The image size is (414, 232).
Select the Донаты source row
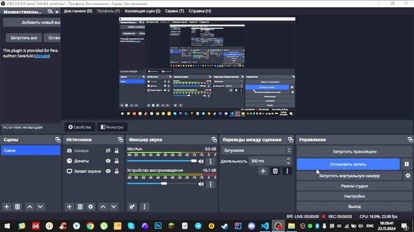coord(93,160)
